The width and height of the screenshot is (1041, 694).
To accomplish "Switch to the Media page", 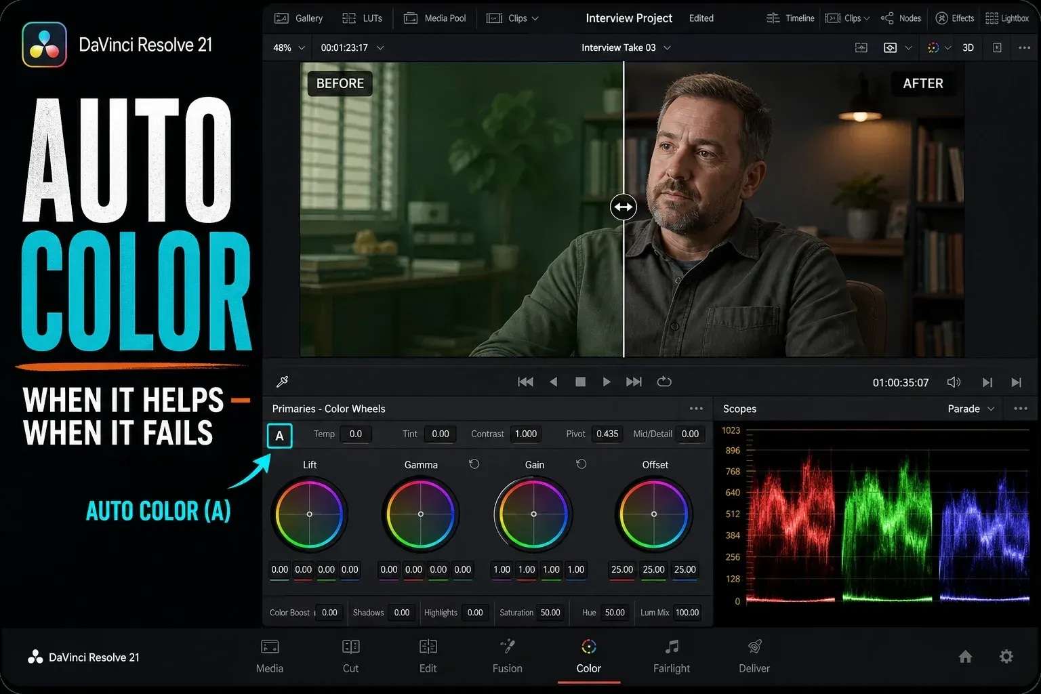I will pos(270,656).
